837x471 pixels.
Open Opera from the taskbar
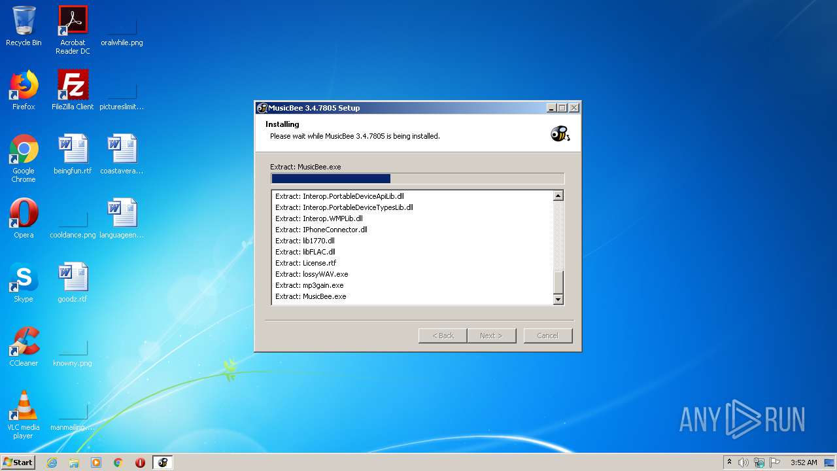pyautogui.click(x=140, y=462)
